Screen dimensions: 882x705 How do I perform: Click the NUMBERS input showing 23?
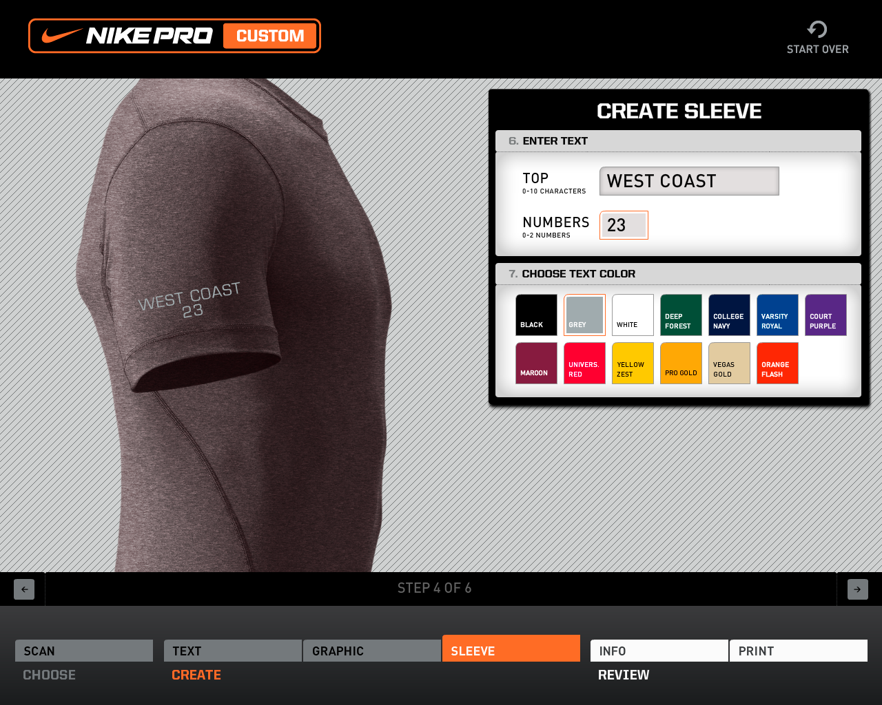click(624, 225)
